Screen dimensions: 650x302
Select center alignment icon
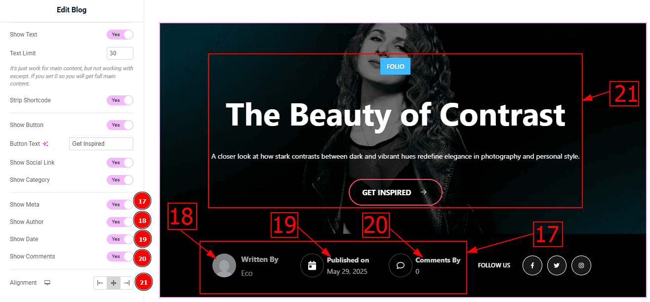(x=114, y=283)
